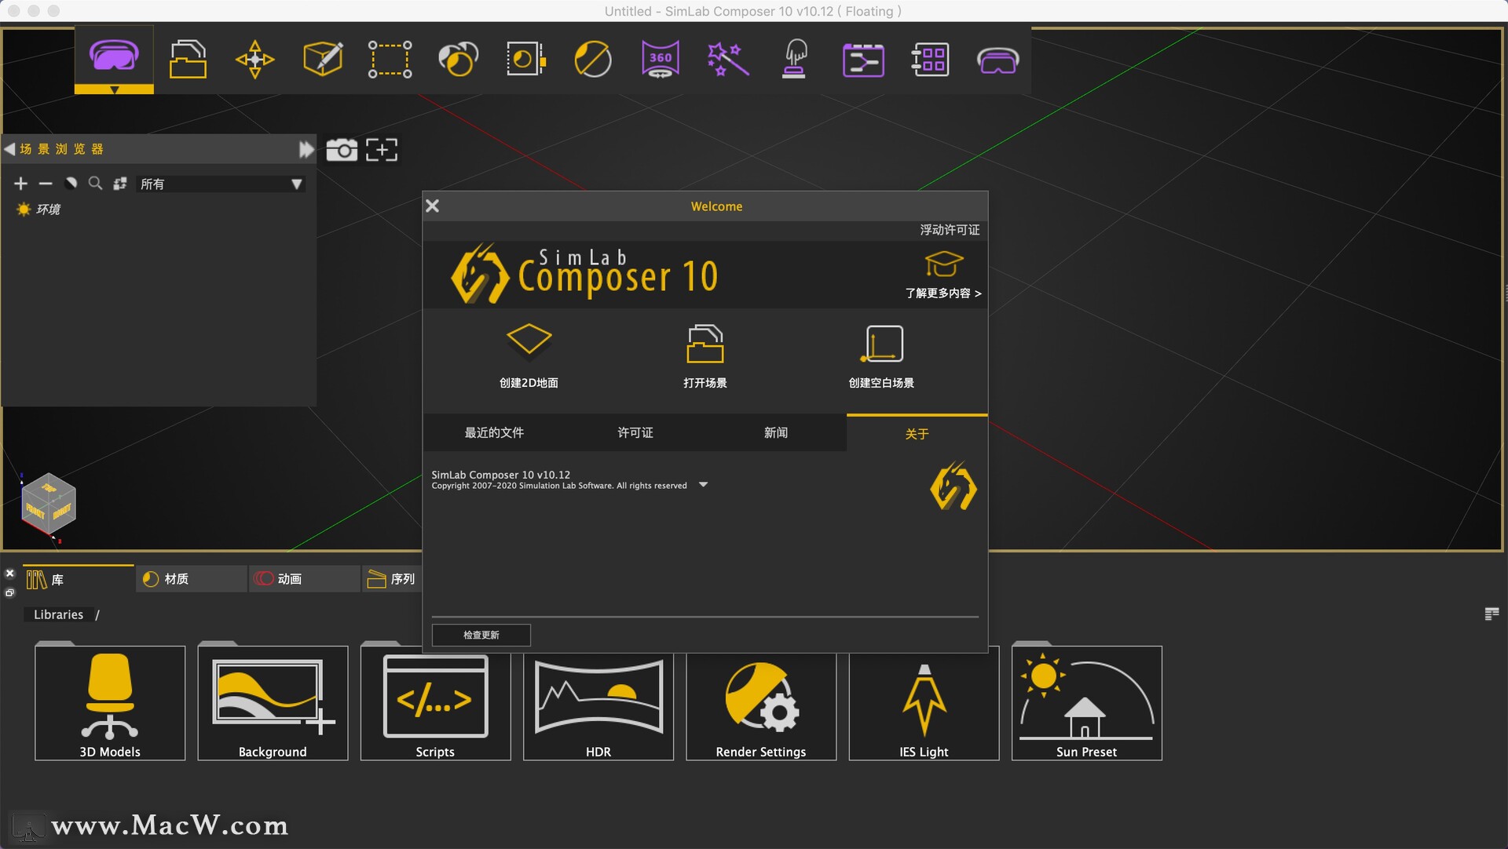
Task: Click 检查更新 check updates button
Action: tap(481, 635)
